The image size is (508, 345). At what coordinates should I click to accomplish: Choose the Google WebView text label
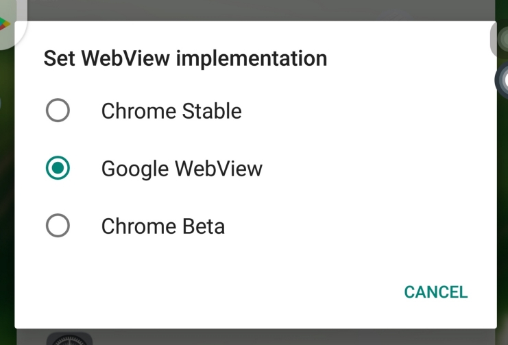[182, 169]
